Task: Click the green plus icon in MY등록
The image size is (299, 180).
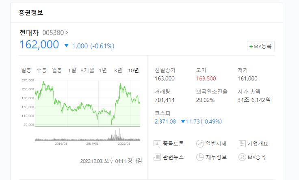Action: pyautogui.click(x=251, y=46)
